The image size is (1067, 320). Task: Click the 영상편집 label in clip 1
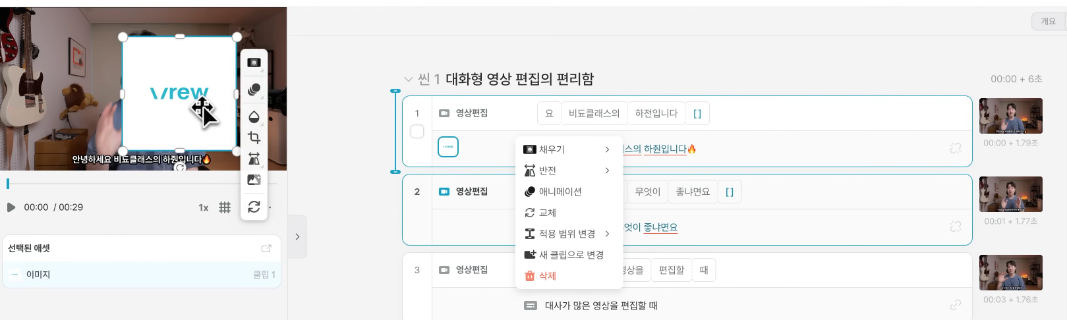[472, 113]
